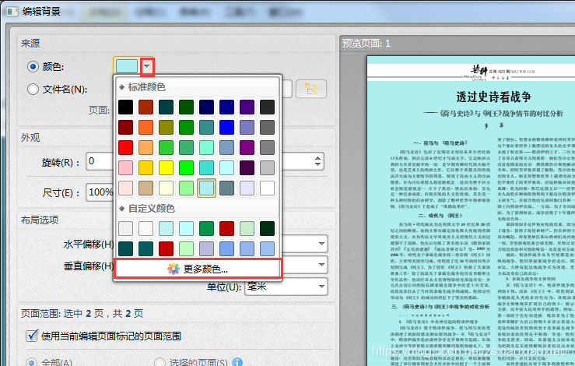Open the file browse folder icon
The width and height of the screenshot is (575, 366).
(311, 89)
